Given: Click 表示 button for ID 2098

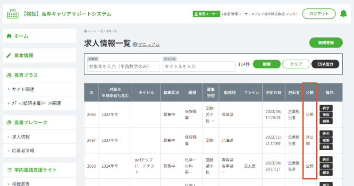Looking at the screenshot, I should (326, 160).
